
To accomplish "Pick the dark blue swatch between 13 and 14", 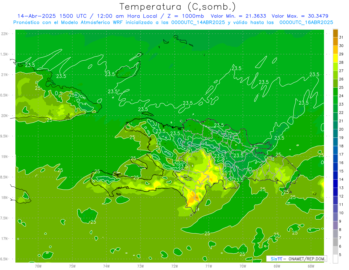I will 335,184.
